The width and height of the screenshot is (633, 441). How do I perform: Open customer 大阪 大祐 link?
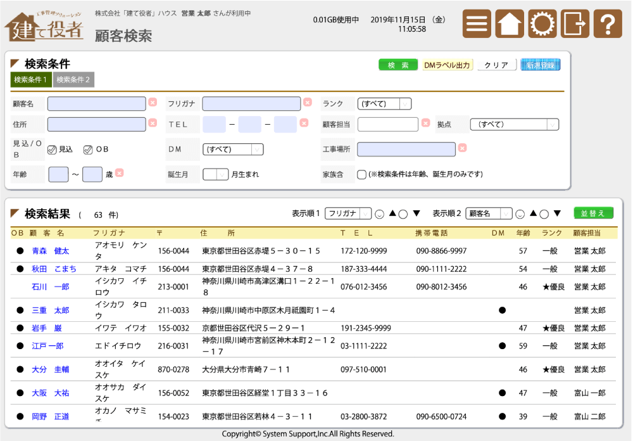point(51,393)
